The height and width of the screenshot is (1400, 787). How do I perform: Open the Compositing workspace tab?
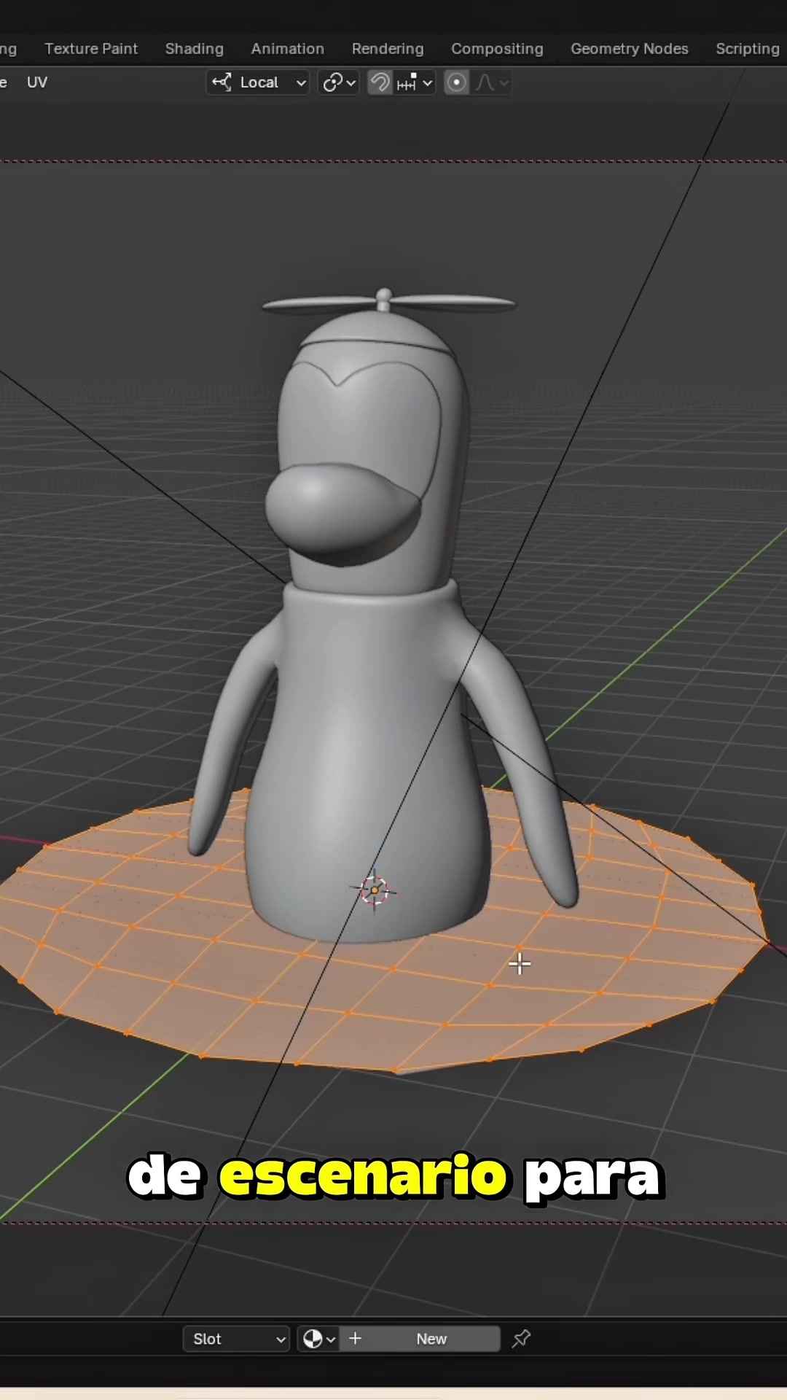[x=497, y=49]
